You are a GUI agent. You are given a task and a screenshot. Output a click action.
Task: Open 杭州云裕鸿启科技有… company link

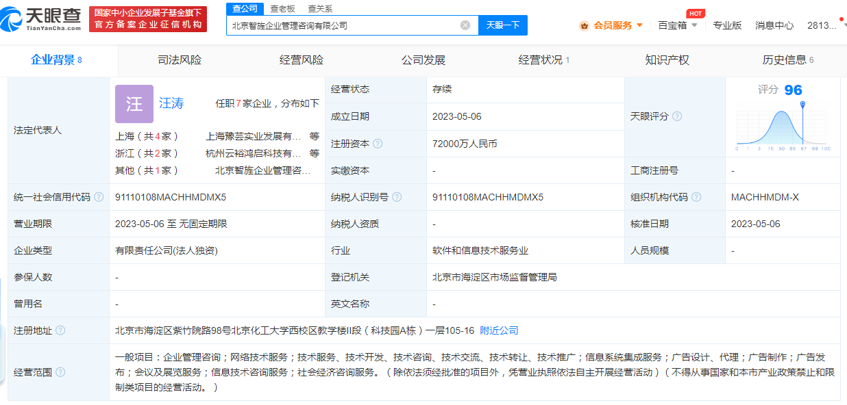tap(254, 153)
